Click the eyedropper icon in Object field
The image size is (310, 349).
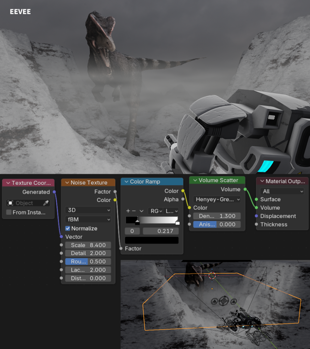(x=45, y=203)
